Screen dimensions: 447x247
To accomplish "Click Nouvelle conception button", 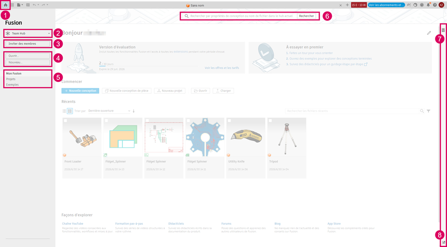I will point(80,91).
